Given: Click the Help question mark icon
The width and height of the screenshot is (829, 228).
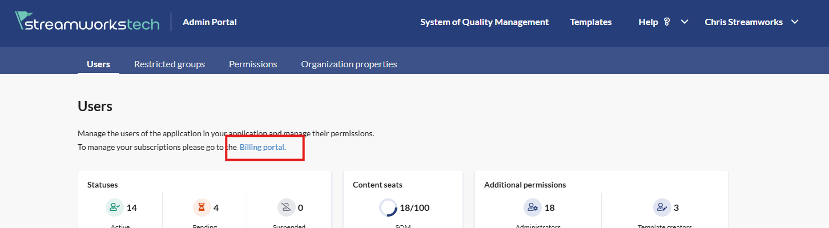Looking at the screenshot, I should pyautogui.click(x=666, y=22).
